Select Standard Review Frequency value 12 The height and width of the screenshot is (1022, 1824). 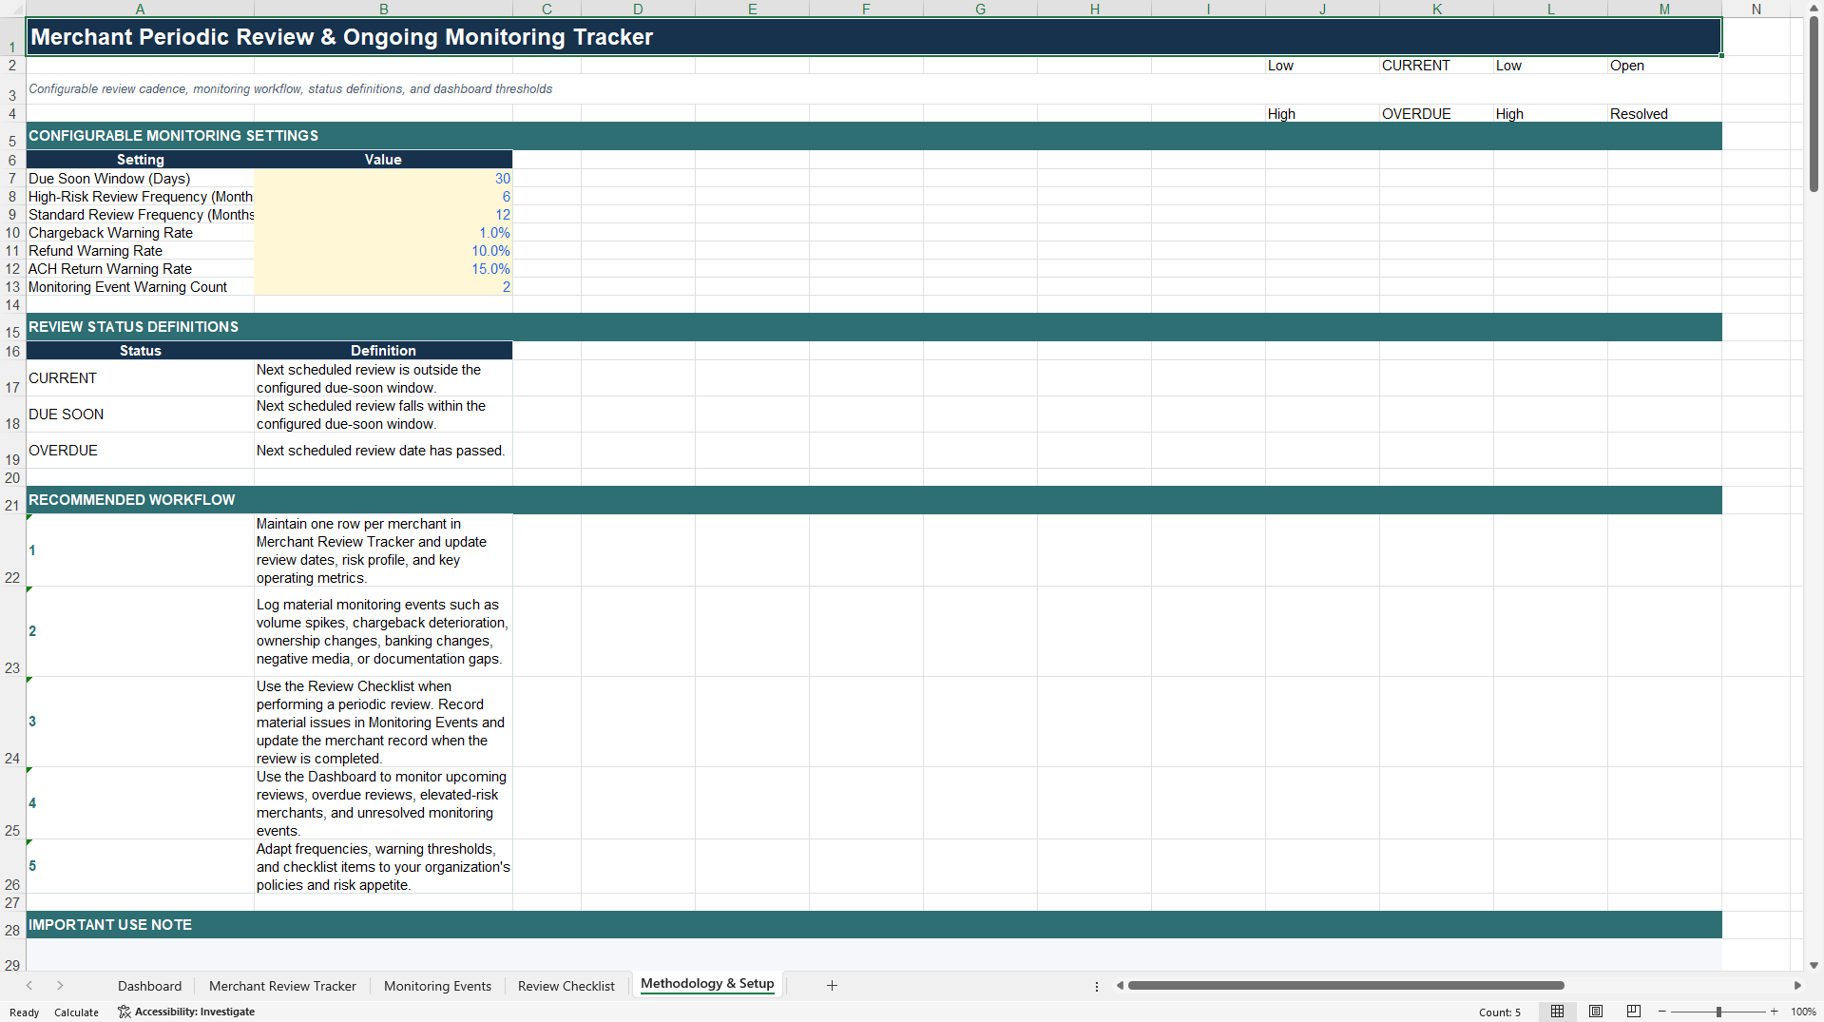pyautogui.click(x=383, y=215)
